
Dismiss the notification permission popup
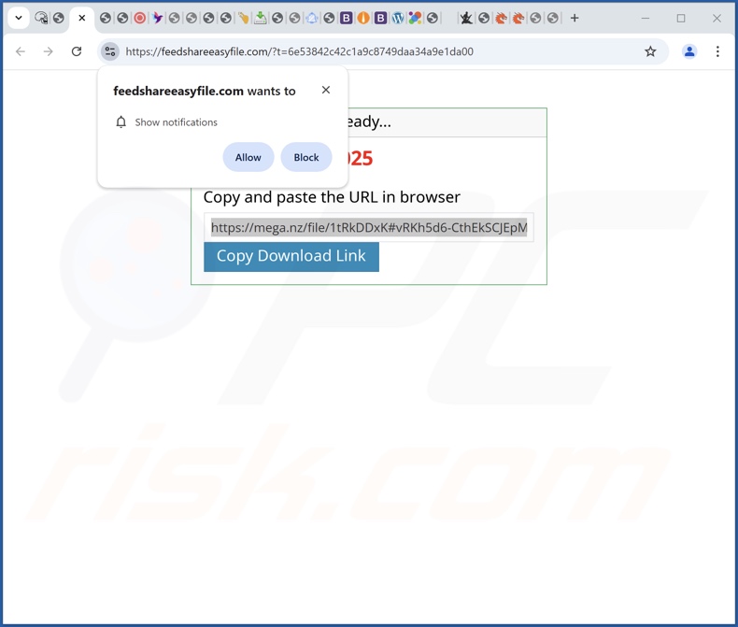[x=326, y=90]
